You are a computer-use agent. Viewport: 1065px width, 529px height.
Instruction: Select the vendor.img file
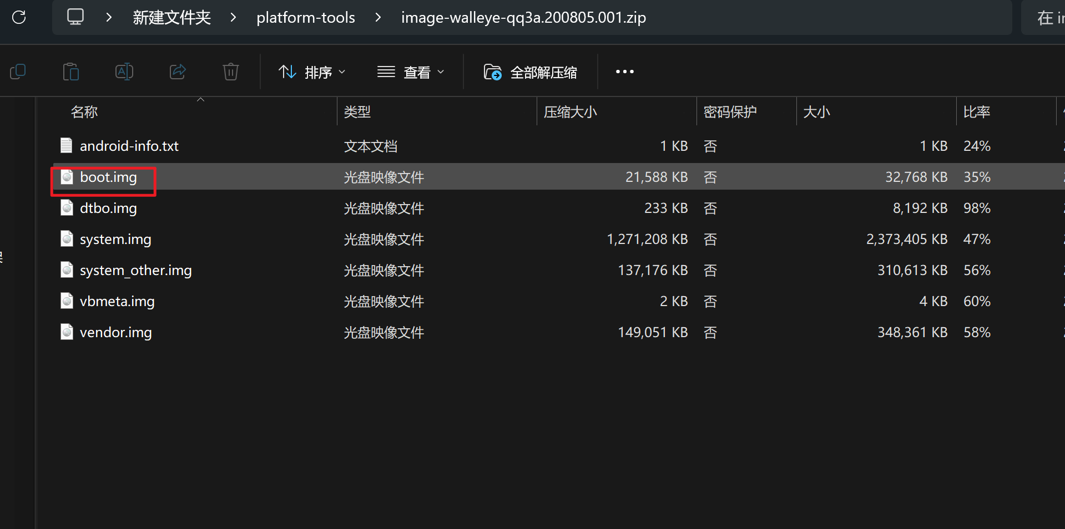coord(115,332)
